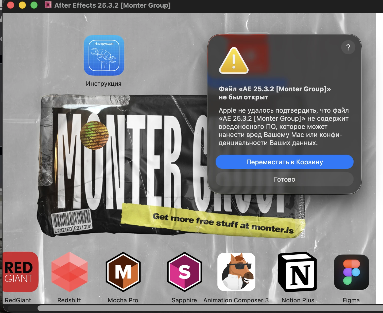383x313 pixels.
Task: Click the horizontal scrollbar at window bottom
Action: [210, 308]
